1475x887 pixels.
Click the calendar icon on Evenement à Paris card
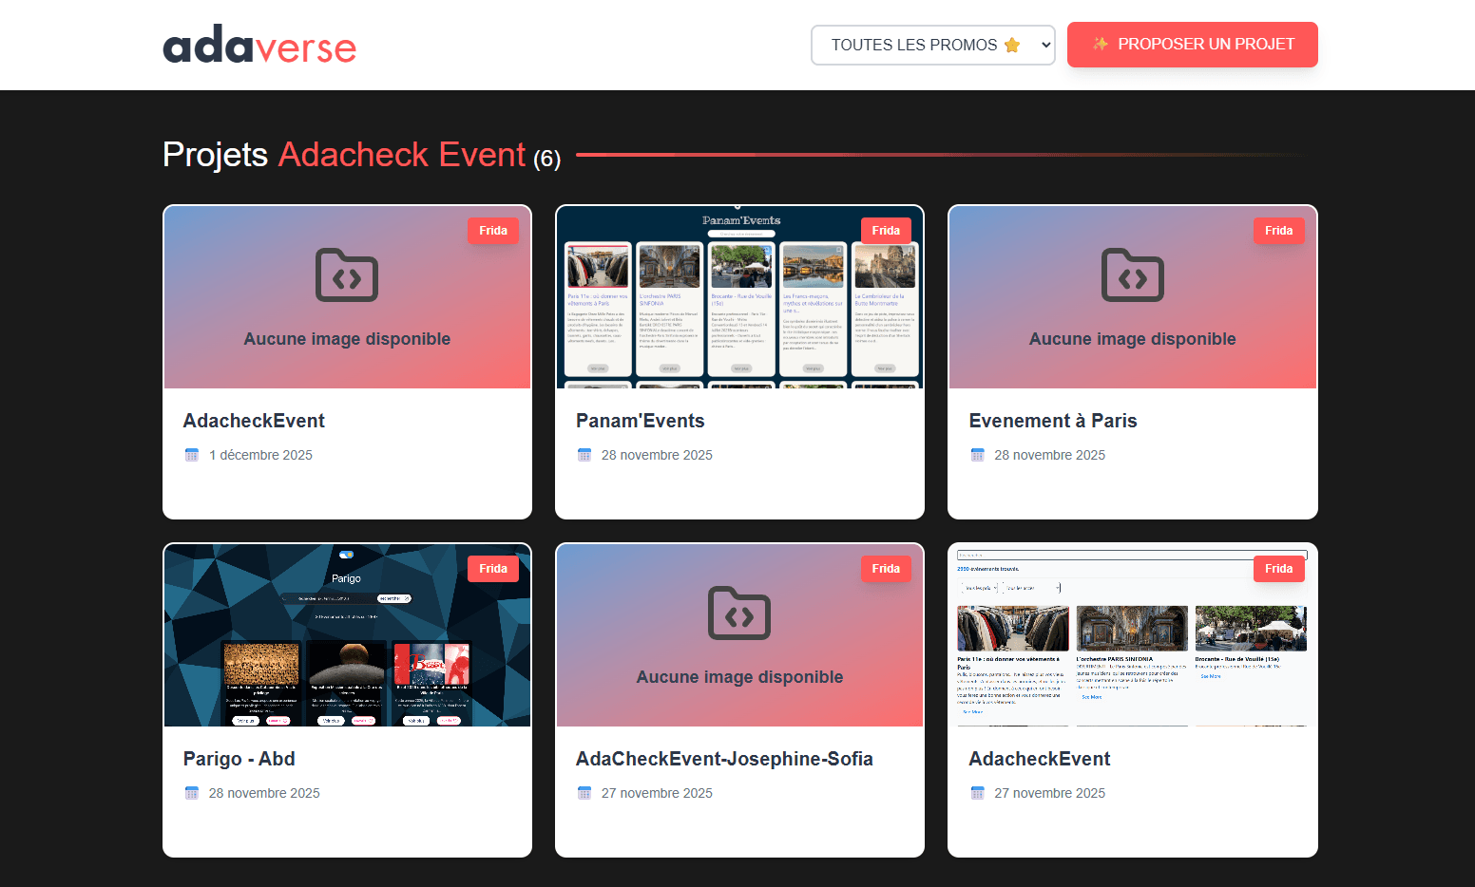977,455
